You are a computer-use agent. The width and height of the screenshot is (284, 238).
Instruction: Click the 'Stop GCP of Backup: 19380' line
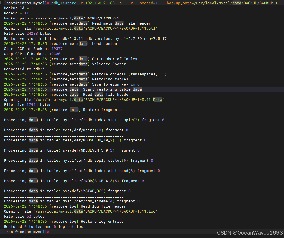(x=32, y=54)
